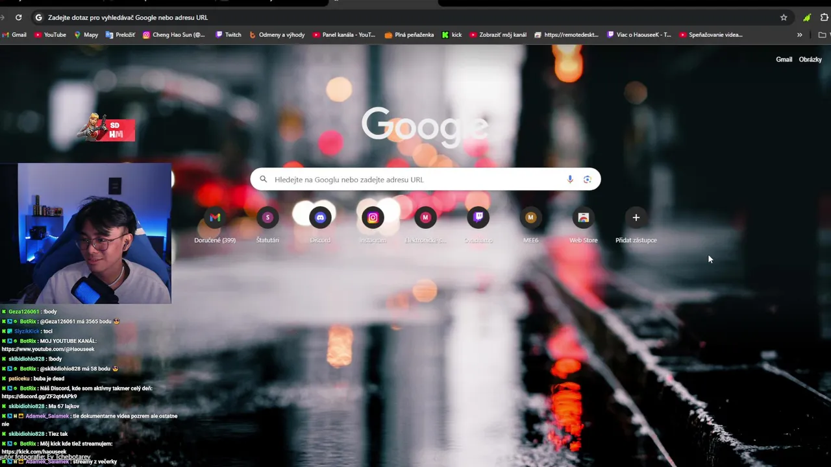Open the Twitch bookmark
The image size is (831, 467).
[x=228, y=34]
